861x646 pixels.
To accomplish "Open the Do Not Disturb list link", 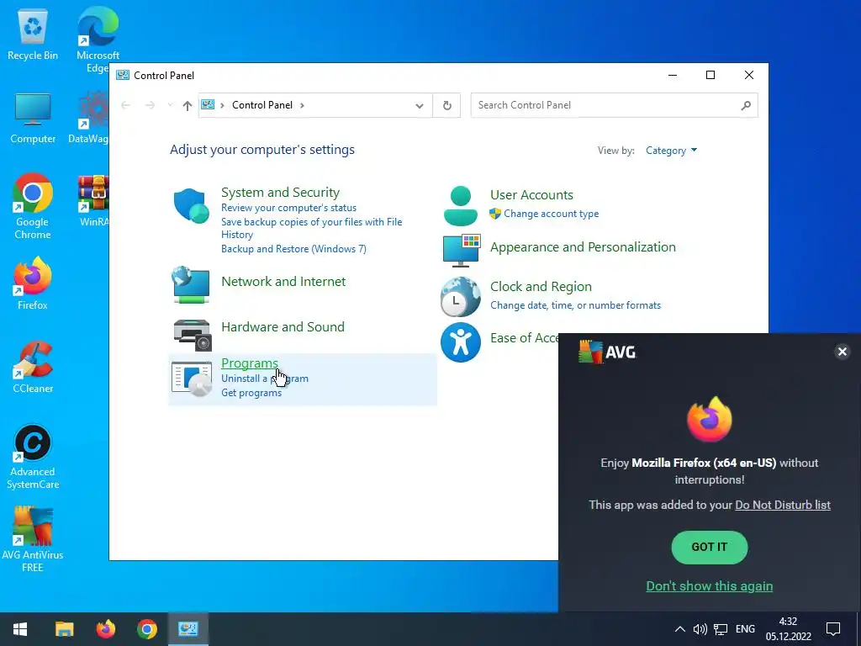I will pyautogui.click(x=783, y=505).
